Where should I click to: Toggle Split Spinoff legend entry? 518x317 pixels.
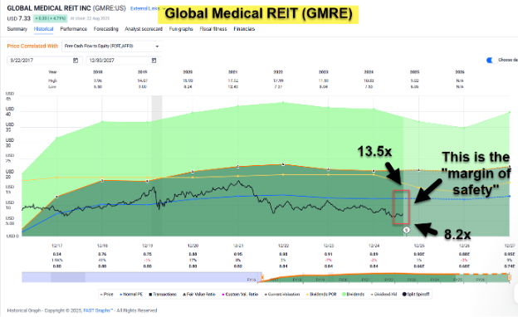416,295
